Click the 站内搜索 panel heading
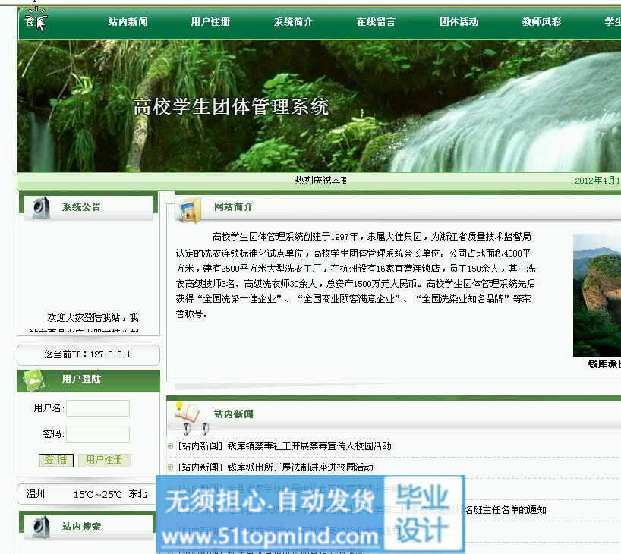This screenshot has height=554, width=621. tap(81, 527)
